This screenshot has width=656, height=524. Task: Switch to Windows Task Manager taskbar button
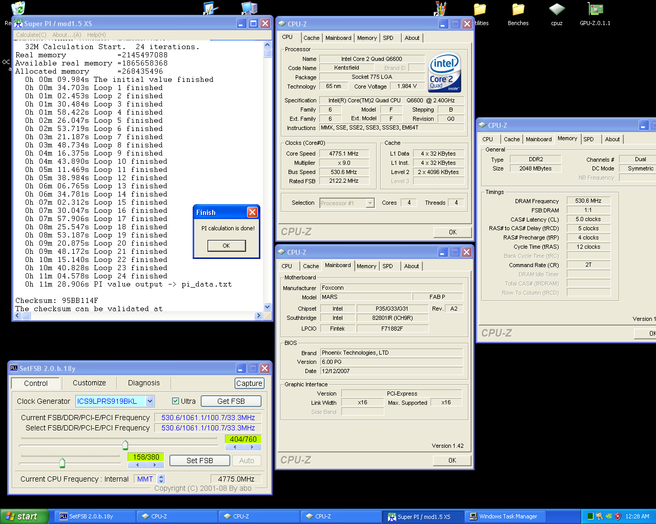505,516
